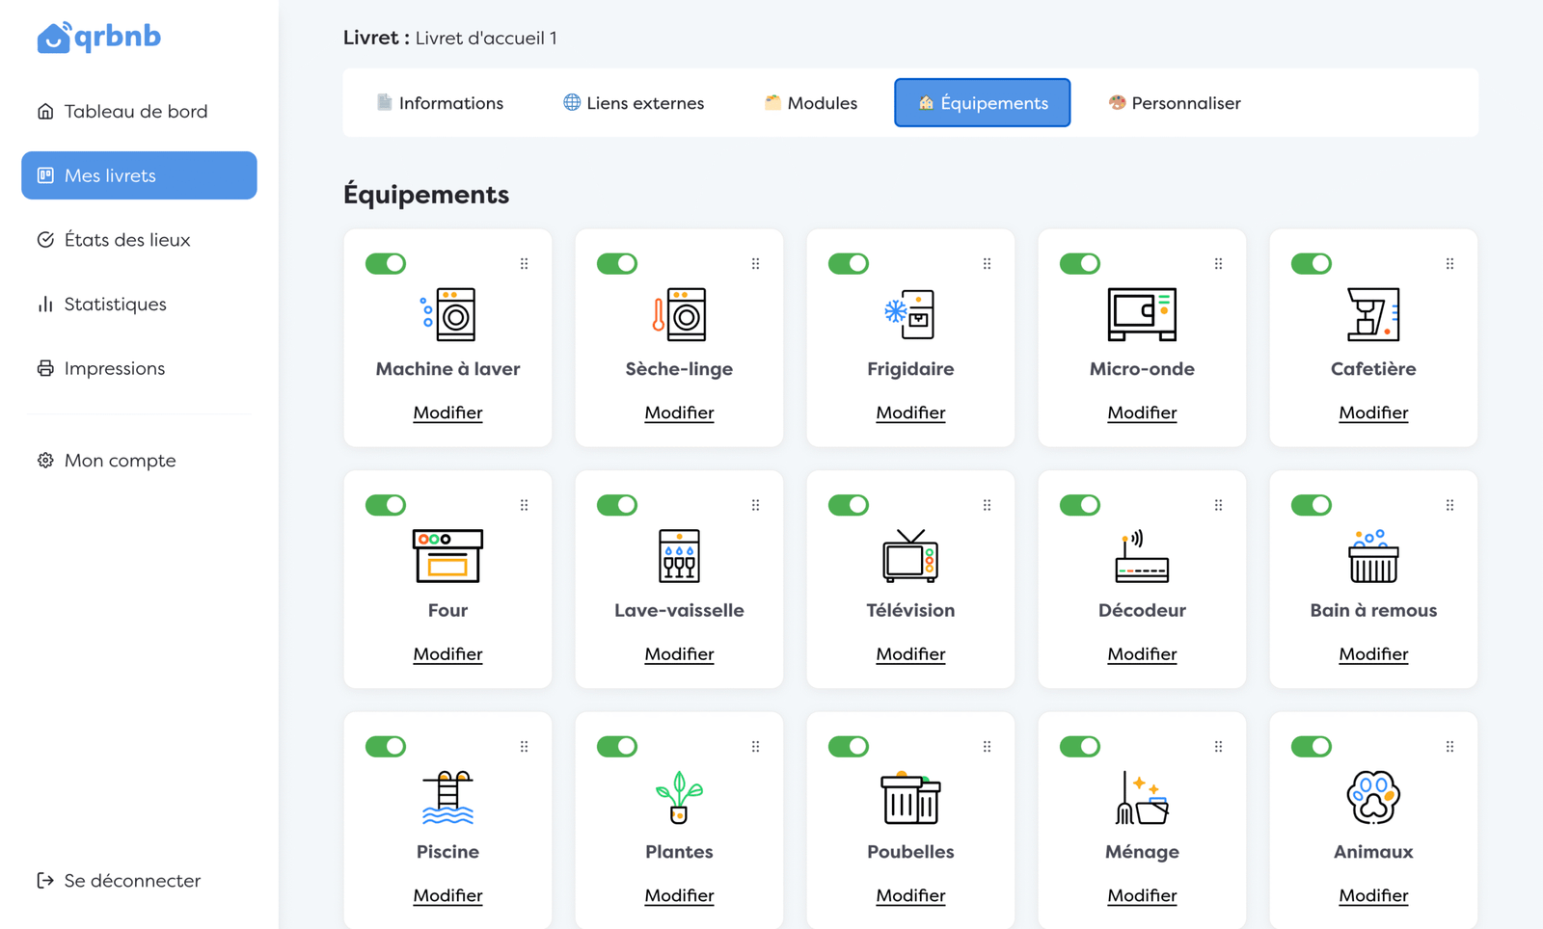Open Statistiques in the sidebar
The height and width of the screenshot is (929, 1543).
pyautogui.click(x=115, y=305)
